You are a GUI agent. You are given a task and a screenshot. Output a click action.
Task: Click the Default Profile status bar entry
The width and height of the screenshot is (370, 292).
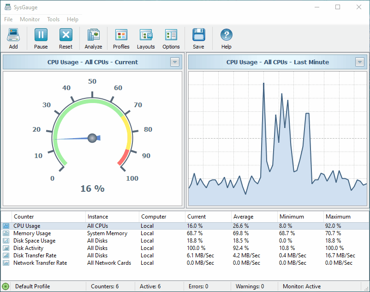pos(33,286)
